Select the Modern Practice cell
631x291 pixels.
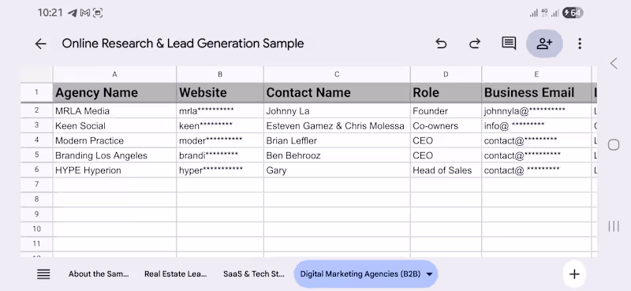click(x=114, y=140)
